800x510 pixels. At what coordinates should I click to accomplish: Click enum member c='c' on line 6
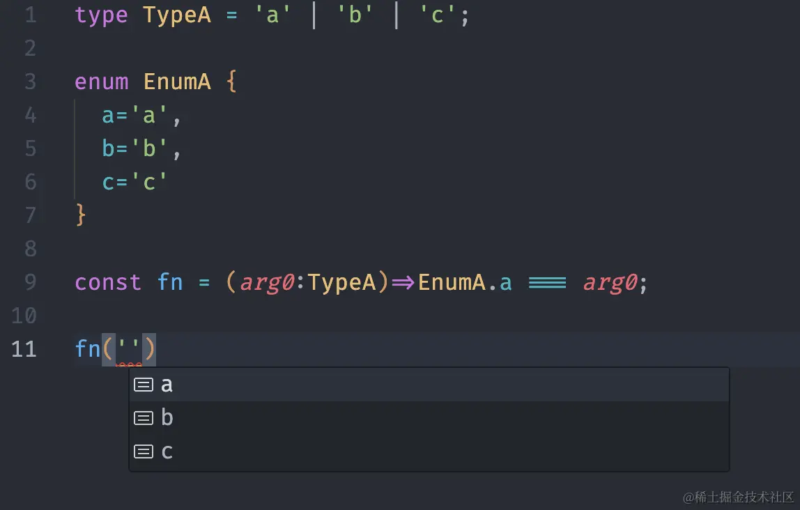pyautogui.click(x=134, y=182)
